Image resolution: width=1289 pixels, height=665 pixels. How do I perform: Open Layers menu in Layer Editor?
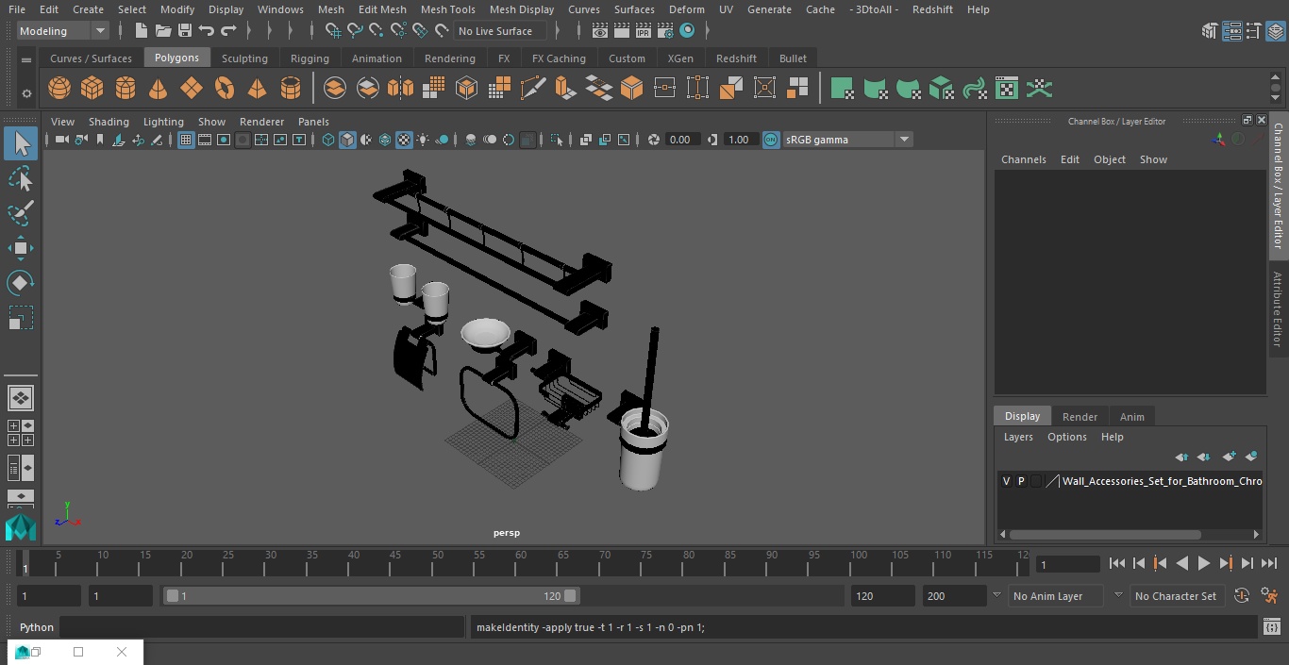tap(1017, 437)
